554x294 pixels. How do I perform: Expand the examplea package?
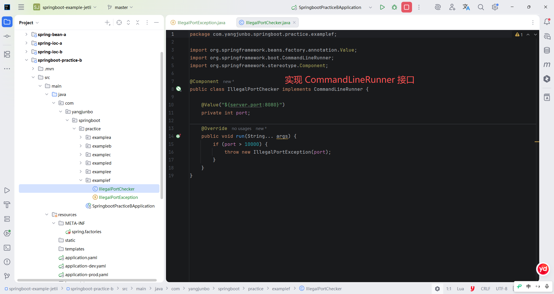coord(81,137)
